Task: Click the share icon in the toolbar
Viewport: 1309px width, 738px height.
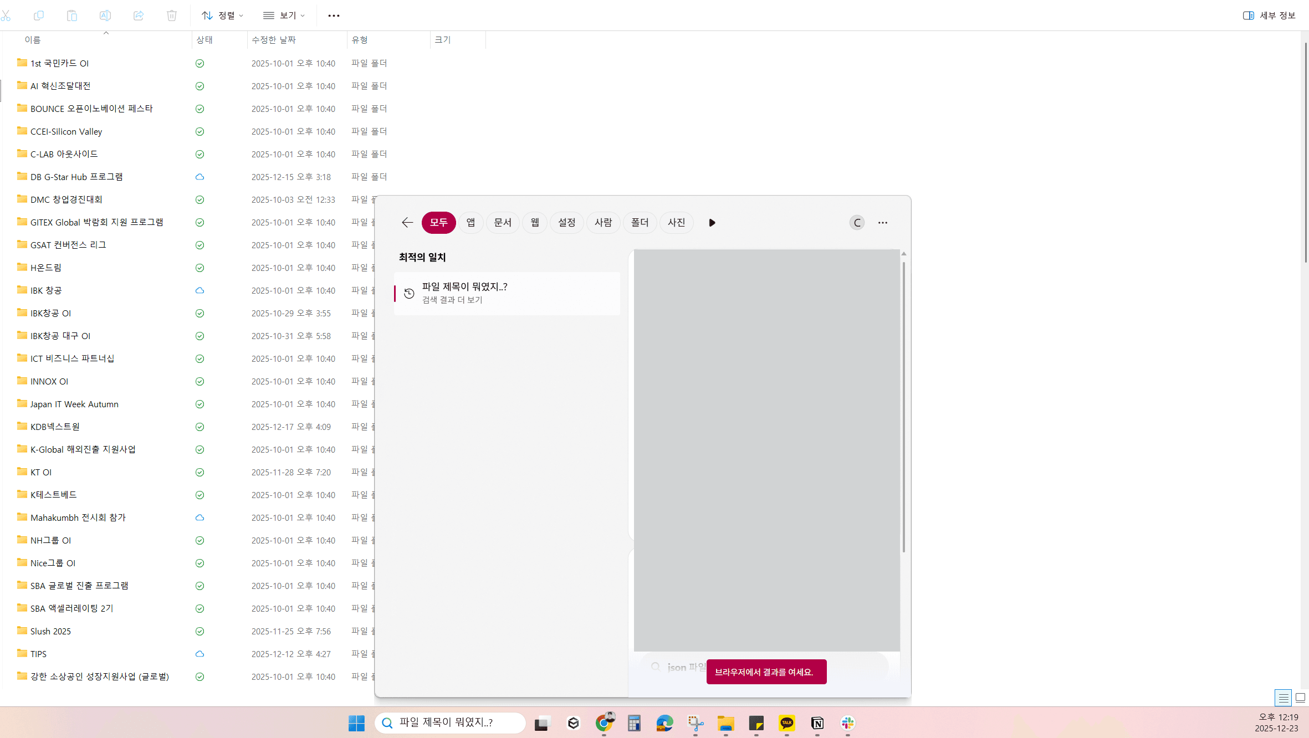Action: pos(139,16)
